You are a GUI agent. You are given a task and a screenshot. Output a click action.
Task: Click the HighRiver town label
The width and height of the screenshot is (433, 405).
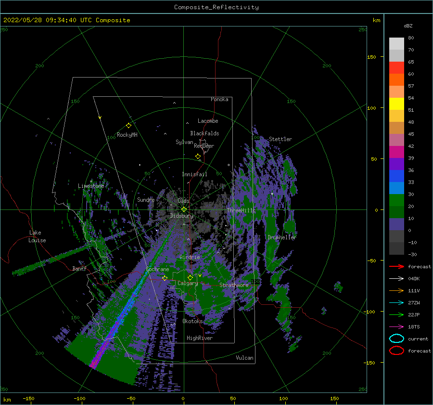(200, 338)
